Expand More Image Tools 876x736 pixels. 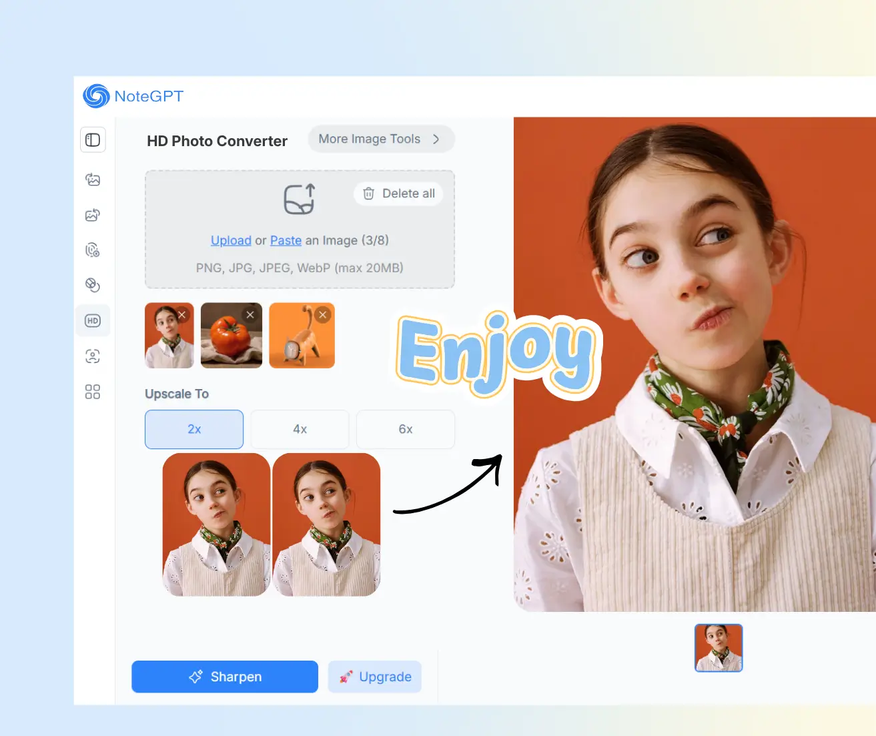[380, 139]
